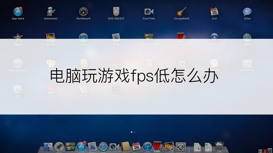Open Address Book in the Dock
This screenshot has width=273, height=153.
(x=125, y=146)
